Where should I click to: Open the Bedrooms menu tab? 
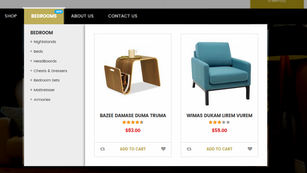(x=44, y=16)
